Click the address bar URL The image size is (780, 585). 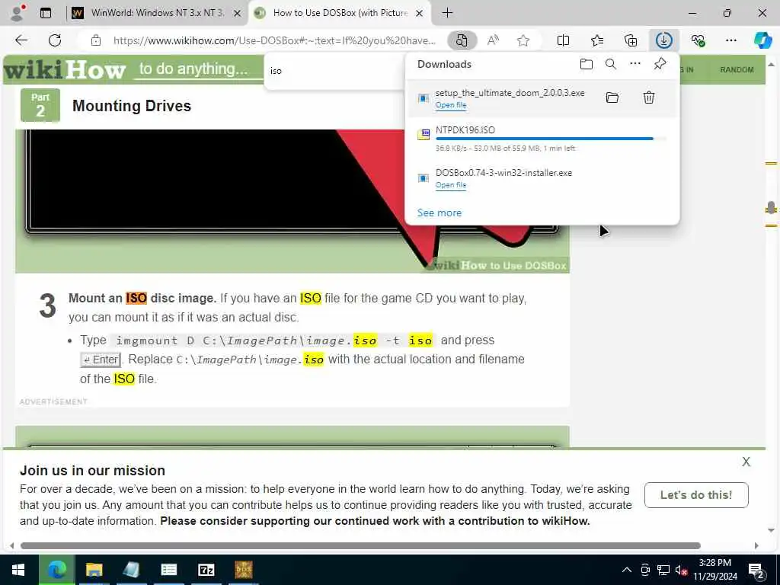[274, 40]
